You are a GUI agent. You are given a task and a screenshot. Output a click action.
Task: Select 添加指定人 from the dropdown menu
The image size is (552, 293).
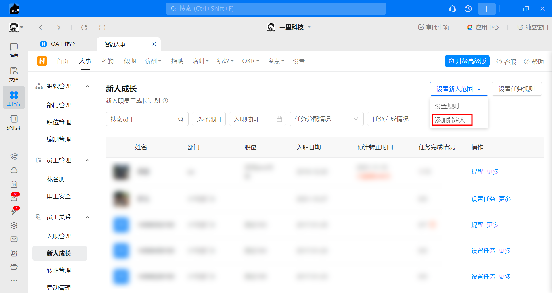click(x=450, y=120)
